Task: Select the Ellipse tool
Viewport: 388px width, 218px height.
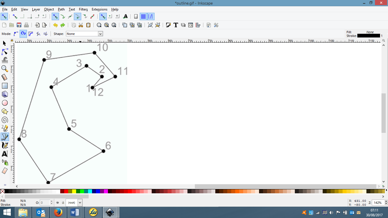Action: (x=5, y=102)
